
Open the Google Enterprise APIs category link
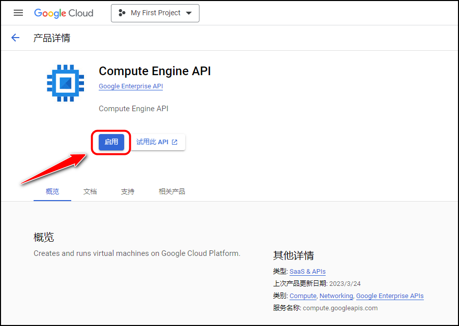[x=390, y=296]
